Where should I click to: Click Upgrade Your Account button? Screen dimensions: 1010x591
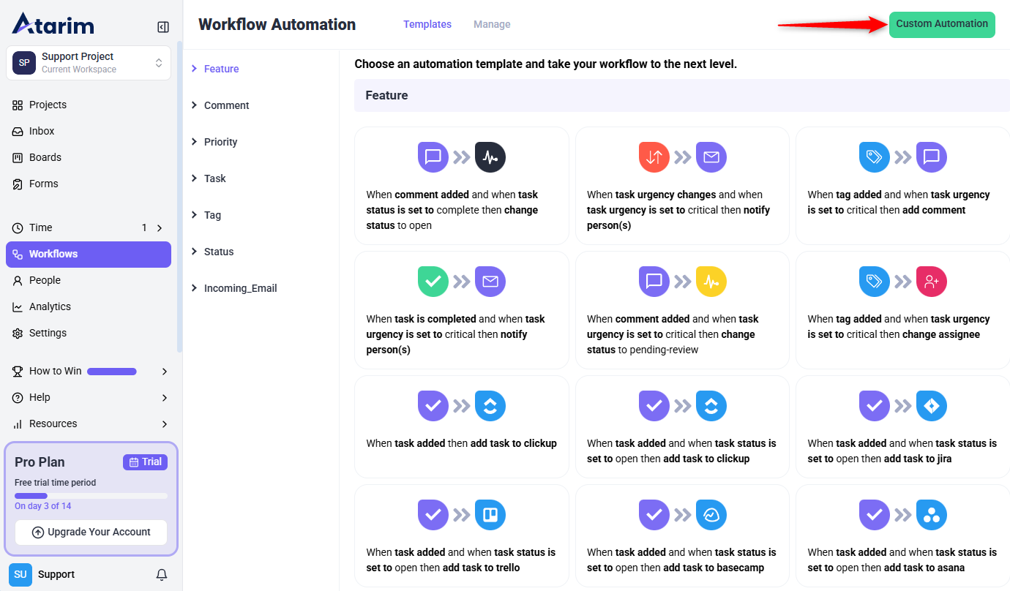91,532
